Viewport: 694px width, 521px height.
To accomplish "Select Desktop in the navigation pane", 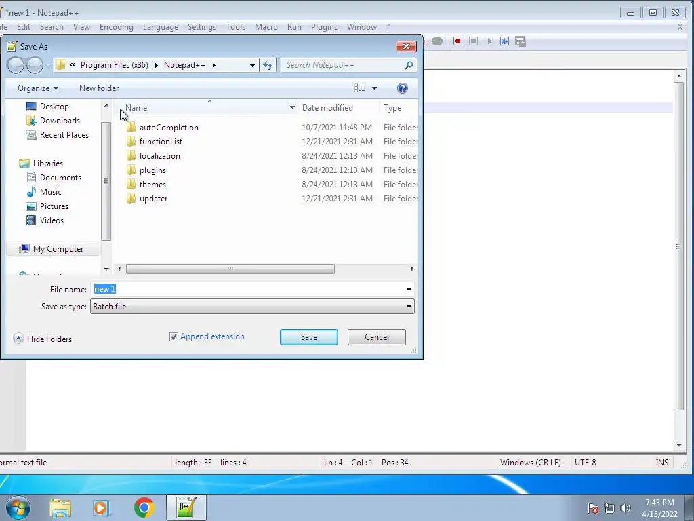I will [54, 107].
